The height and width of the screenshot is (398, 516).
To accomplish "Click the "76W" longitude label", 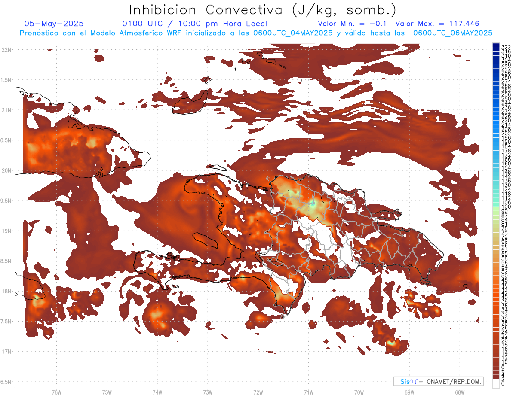I will 56,392.
